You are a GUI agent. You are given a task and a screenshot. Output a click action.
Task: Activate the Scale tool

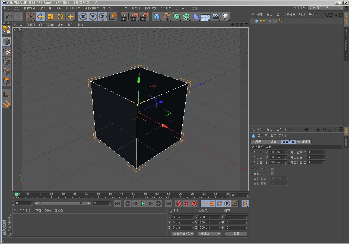(50, 17)
